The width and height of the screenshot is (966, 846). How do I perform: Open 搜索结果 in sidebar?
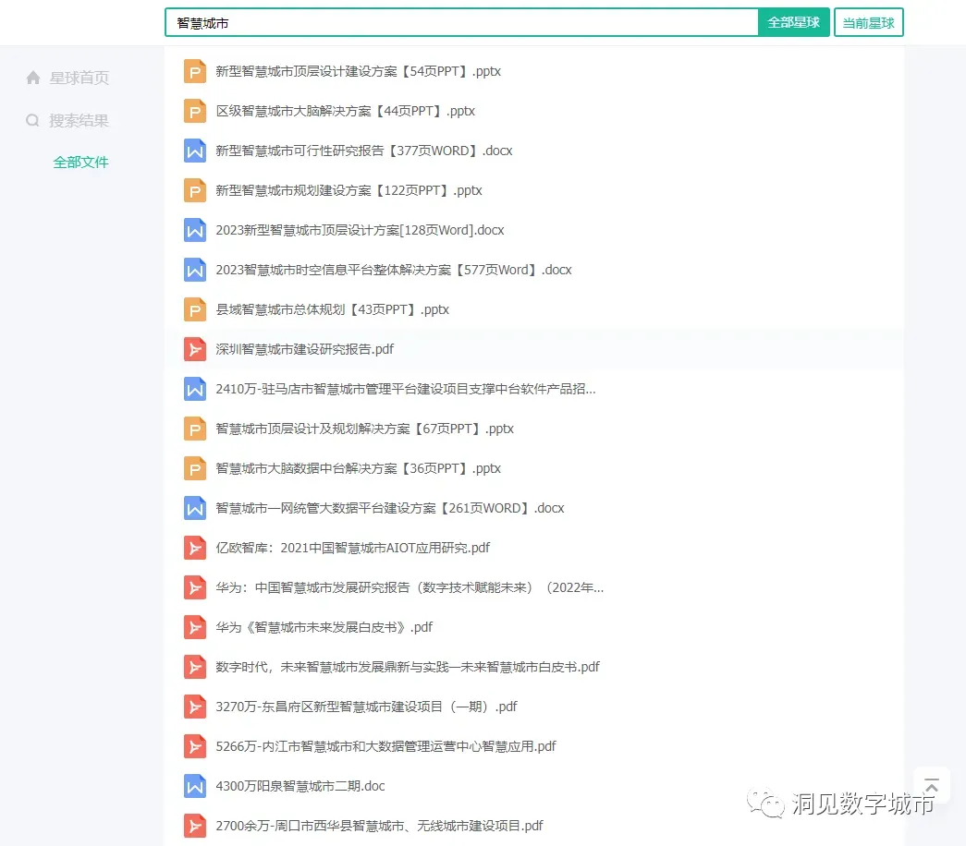click(x=79, y=120)
